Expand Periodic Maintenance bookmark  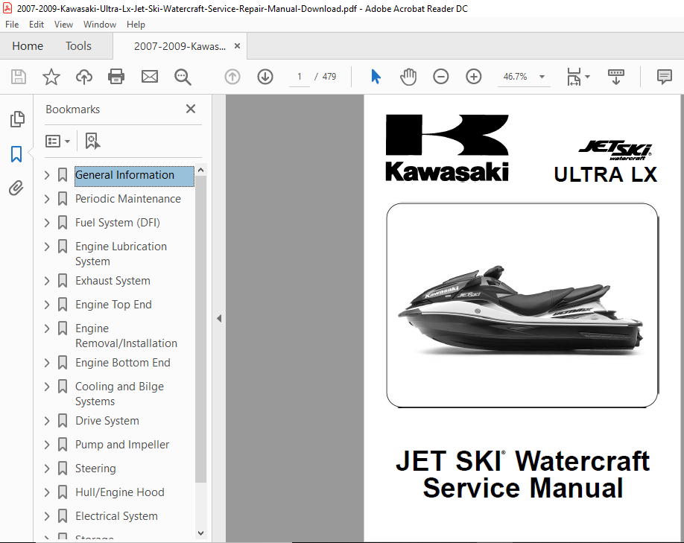pyautogui.click(x=47, y=199)
